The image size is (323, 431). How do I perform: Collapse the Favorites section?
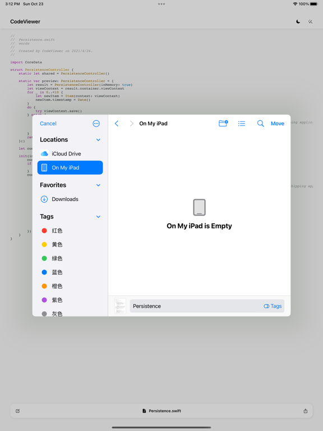click(98, 185)
